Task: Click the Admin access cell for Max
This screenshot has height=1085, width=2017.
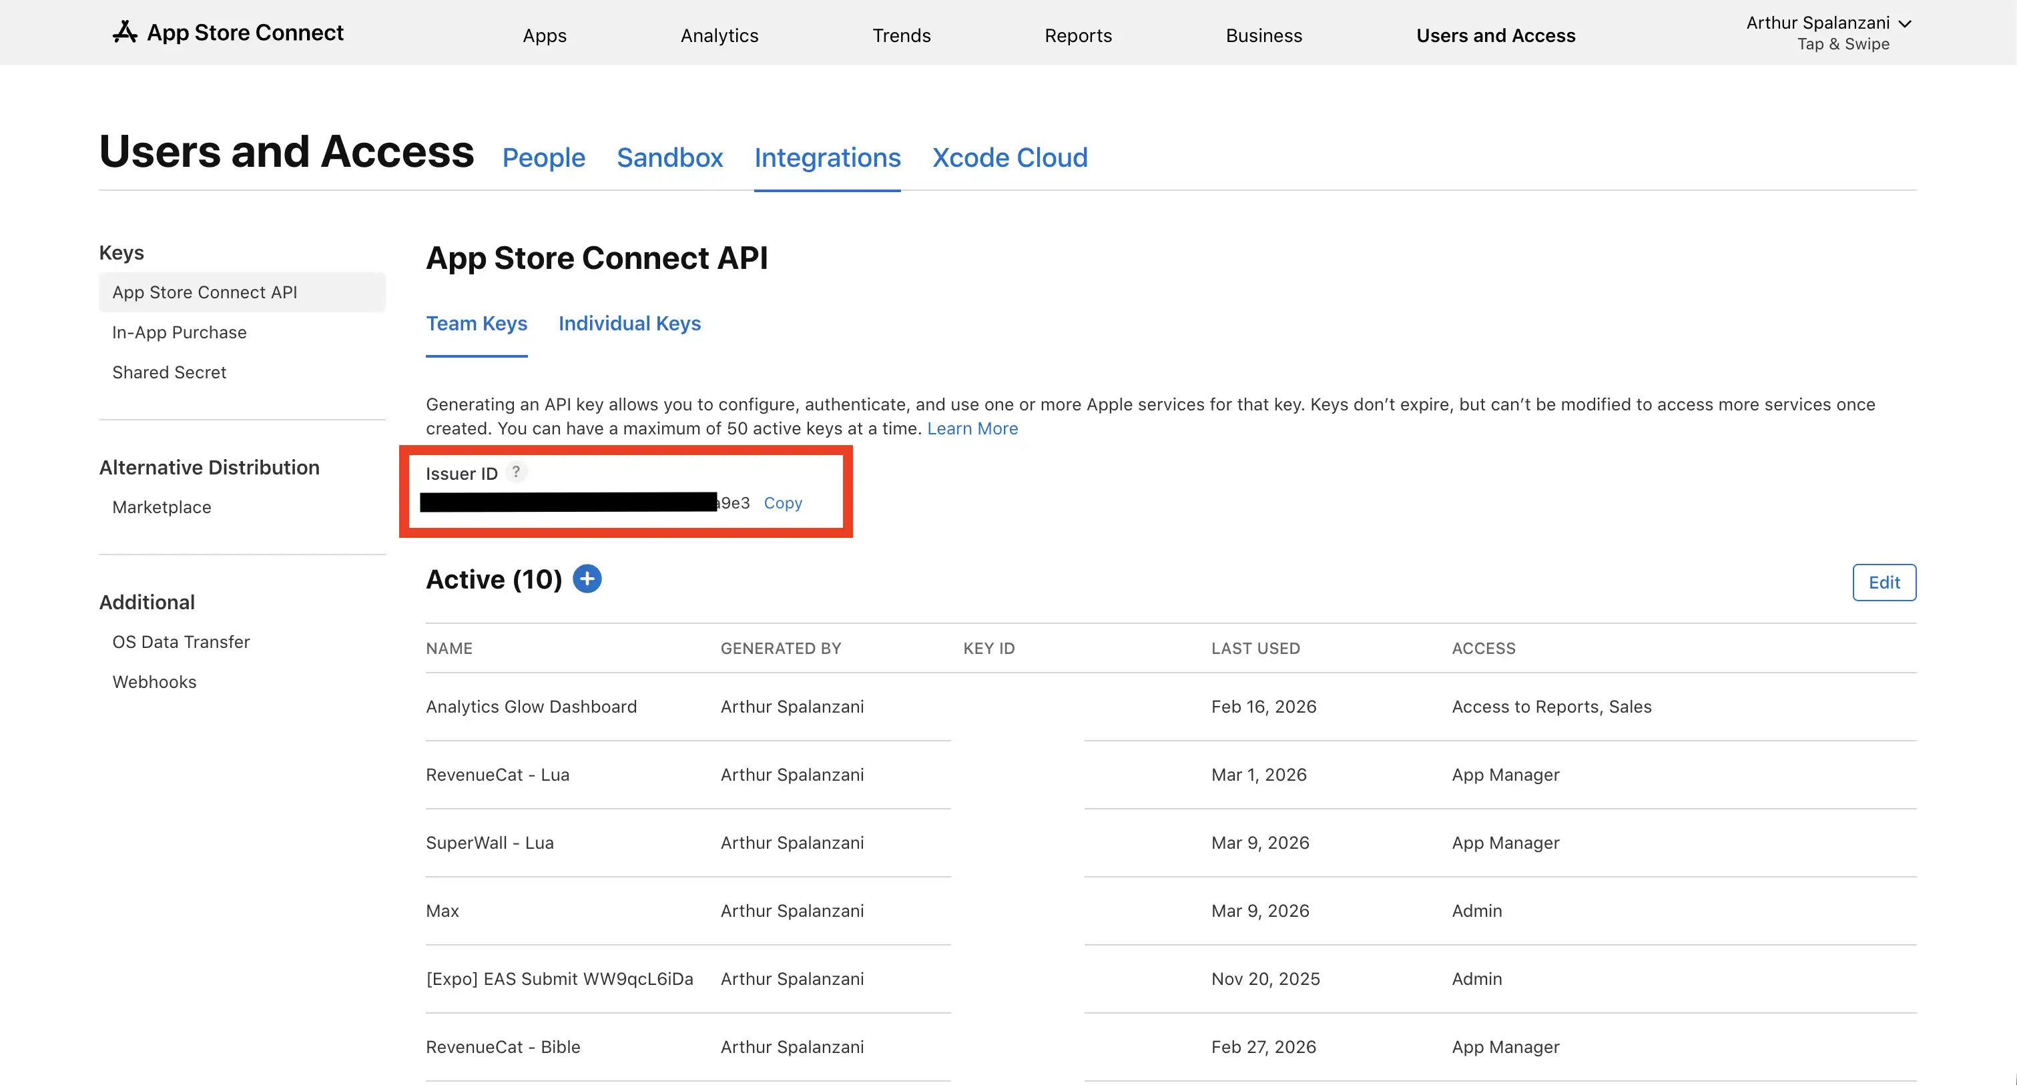Action: point(1477,910)
